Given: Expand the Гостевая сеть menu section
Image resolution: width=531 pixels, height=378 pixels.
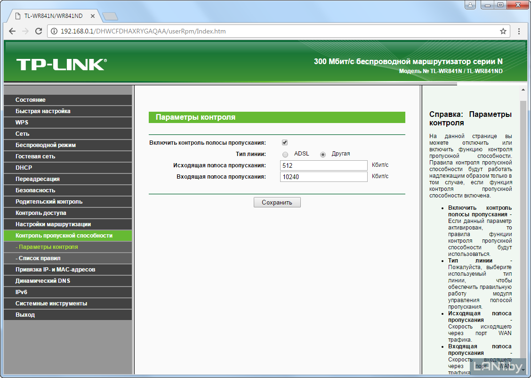Looking at the screenshot, I should 68,156.
